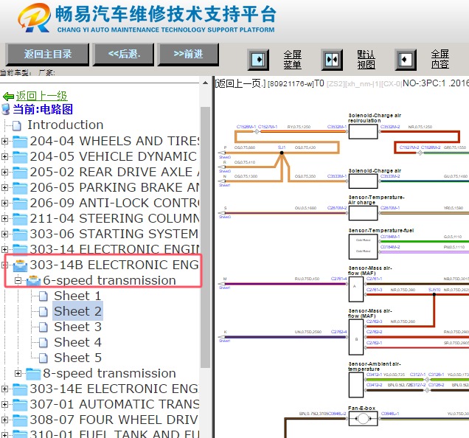
Task: Select 303-14 ELECTRONIC ENGINE tree item
Action: coord(114,249)
